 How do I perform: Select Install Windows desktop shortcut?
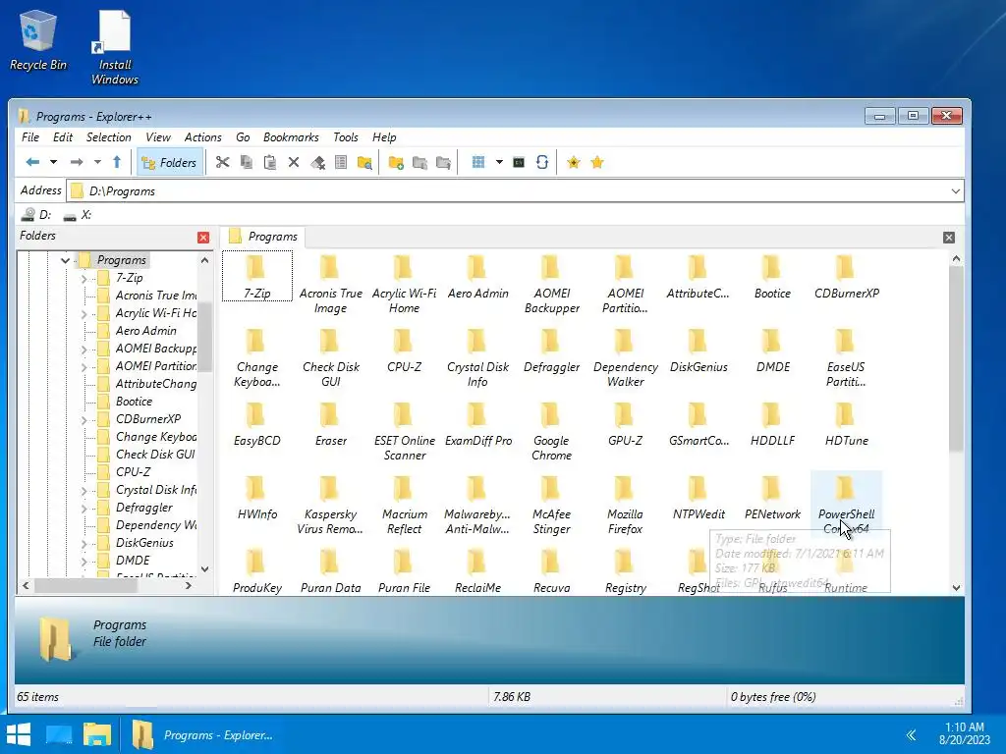115,47
